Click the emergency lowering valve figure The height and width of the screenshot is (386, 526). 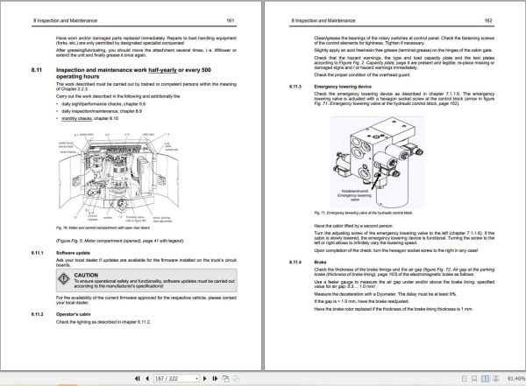(377, 162)
